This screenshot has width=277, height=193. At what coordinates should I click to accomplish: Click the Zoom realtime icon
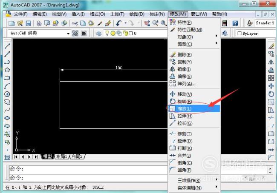(156, 23)
